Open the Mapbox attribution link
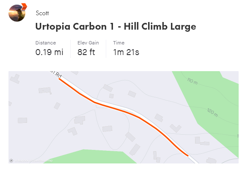The image size is (245, 177). tap(22, 160)
